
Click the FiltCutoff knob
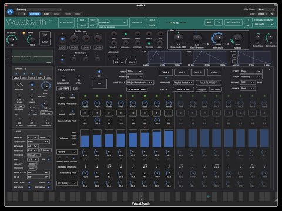coord(218,38)
